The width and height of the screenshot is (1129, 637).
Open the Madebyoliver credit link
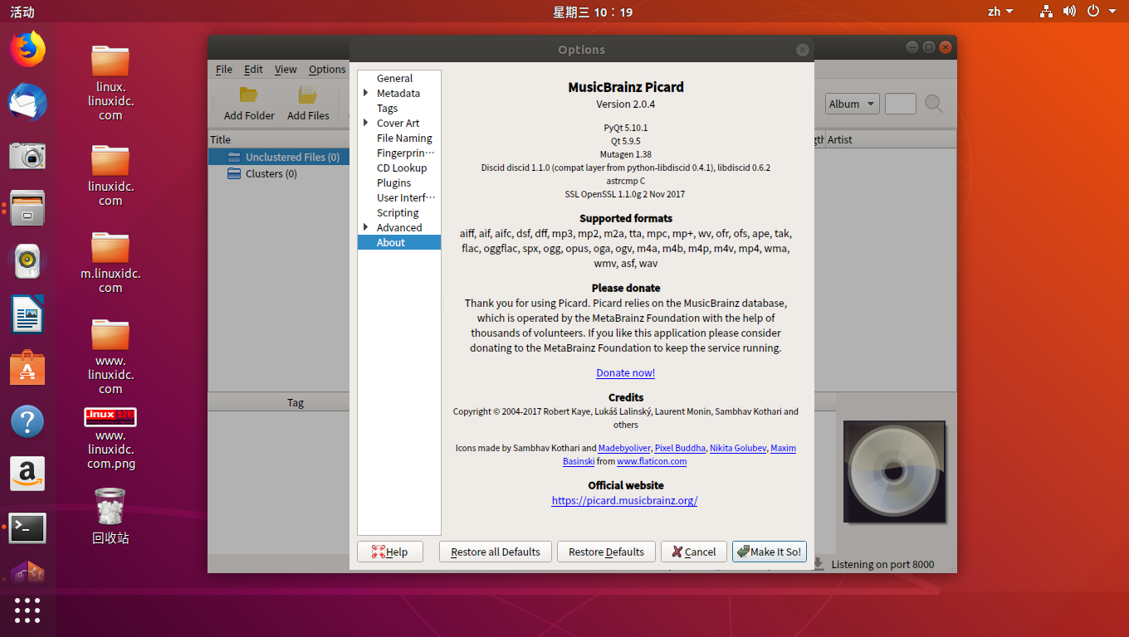624,448
